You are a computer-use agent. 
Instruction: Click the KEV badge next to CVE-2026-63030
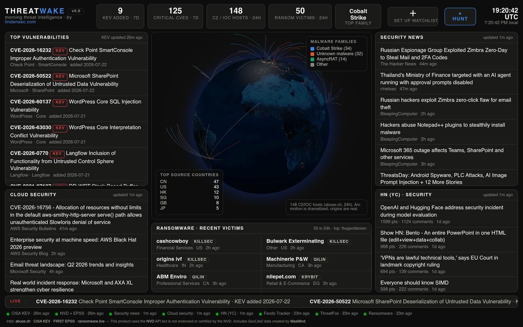(60, 128)
